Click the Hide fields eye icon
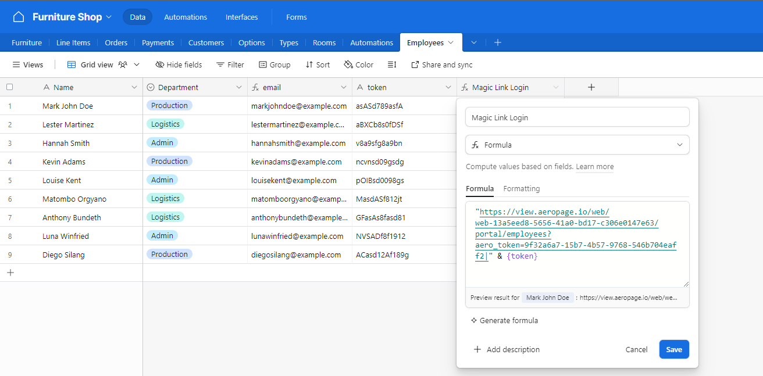Image resolution: width=763 pixels, height=376 pixels. click(x=160, y=65)
